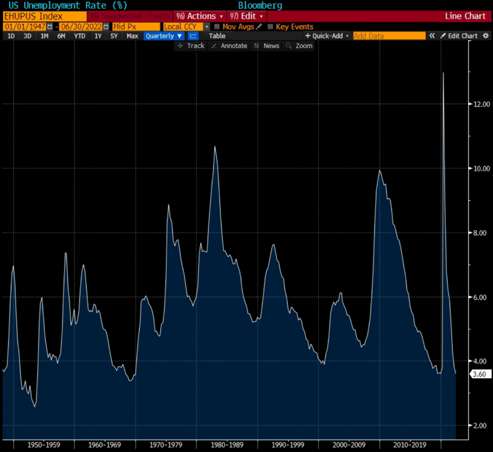Open Suggested Charts

130,16
